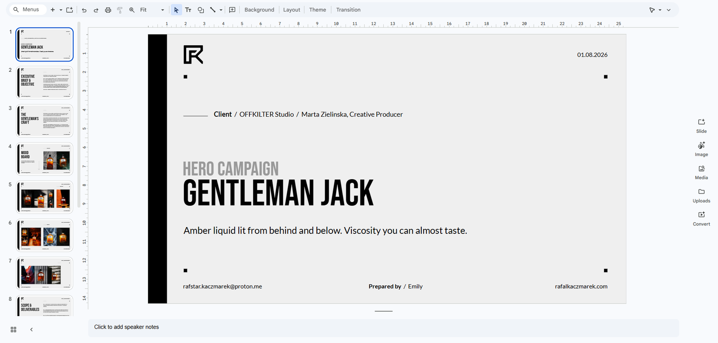Image resolution: width=718 pixels, height=343 pixels.
Task: Pick the Shape tool
Action: point(201,10)
